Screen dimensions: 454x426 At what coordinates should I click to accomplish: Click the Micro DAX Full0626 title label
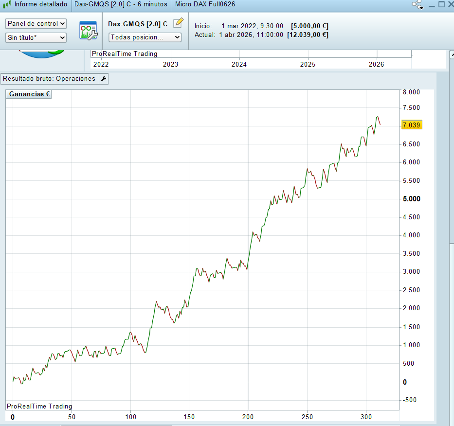[x=205, y=4]
